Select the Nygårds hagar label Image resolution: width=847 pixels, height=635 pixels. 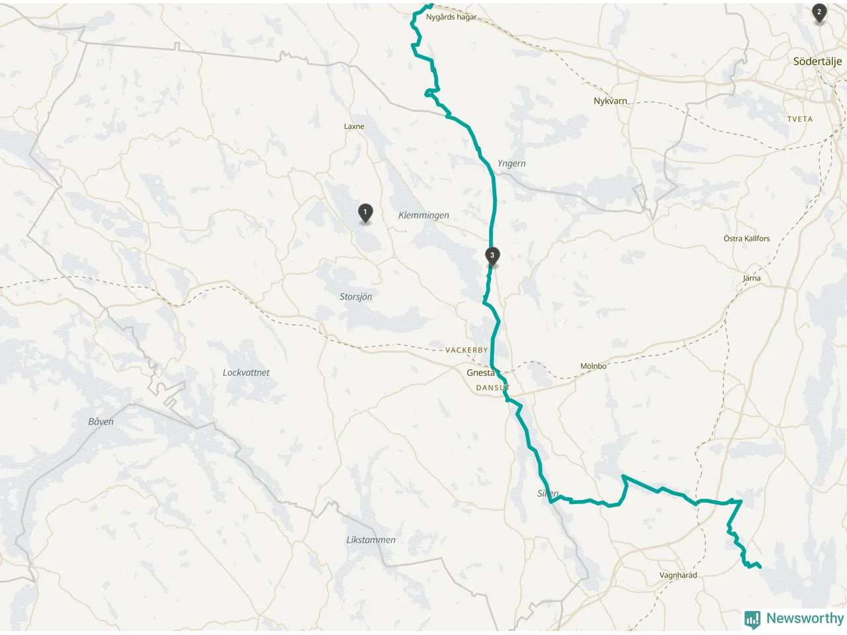451,17
